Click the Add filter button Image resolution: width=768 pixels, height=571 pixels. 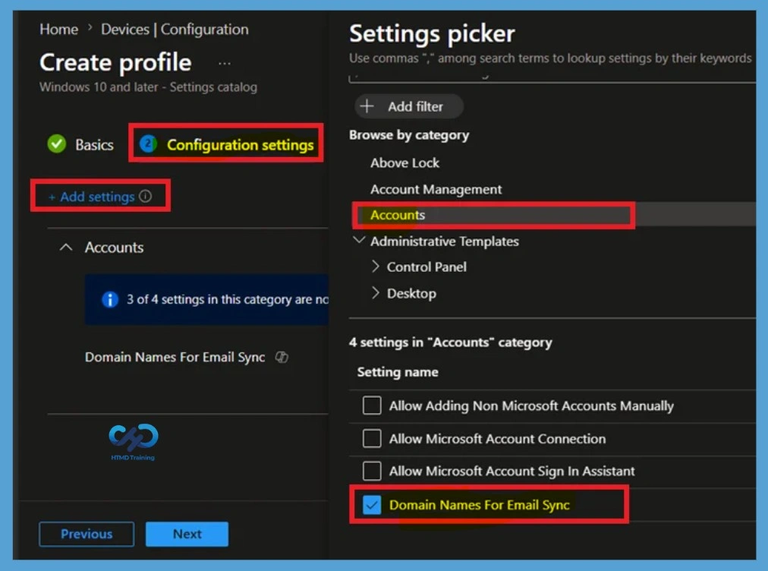pos(409,106)
